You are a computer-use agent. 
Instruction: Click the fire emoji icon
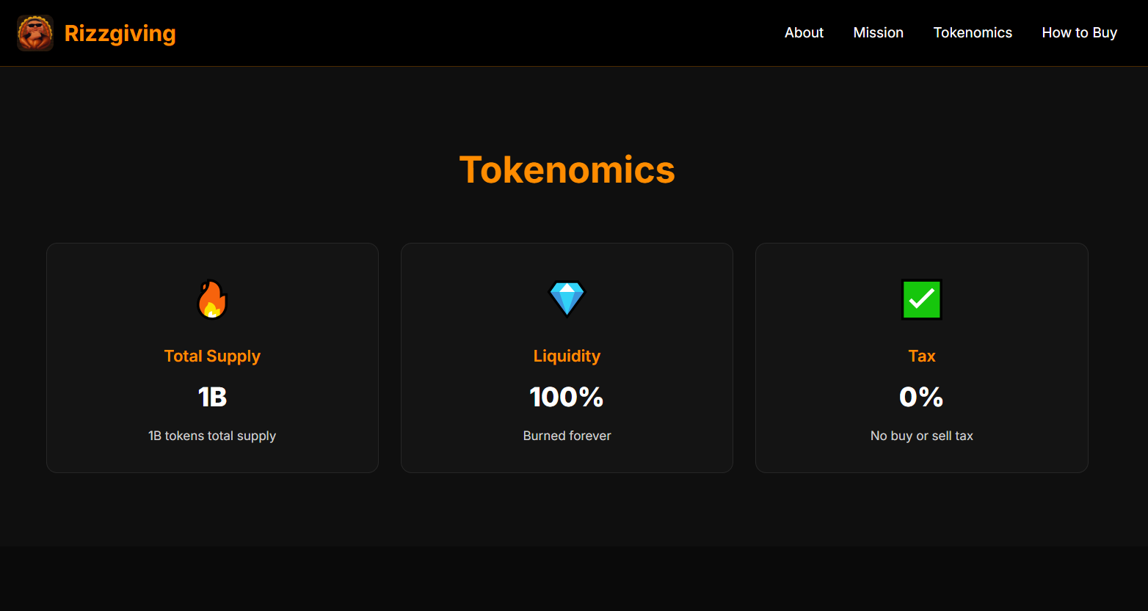pos(212,299)
